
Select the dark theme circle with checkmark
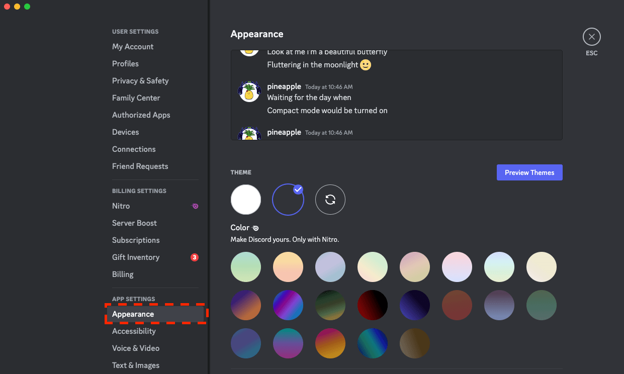[288, 200]
